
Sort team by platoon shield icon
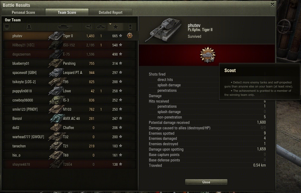click(7, 27)
